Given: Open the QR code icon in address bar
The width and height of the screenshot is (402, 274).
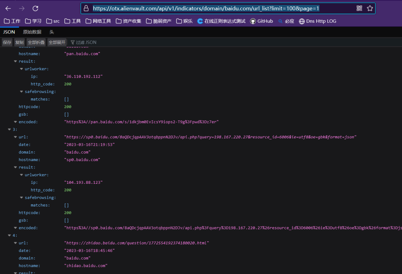Looking at the screenshot, I should click(359, 8).
